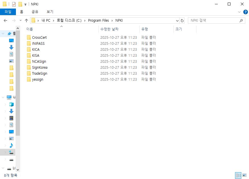Sort by 유형 column header
The image size is (249, 179).
click(x=156, y=29)
